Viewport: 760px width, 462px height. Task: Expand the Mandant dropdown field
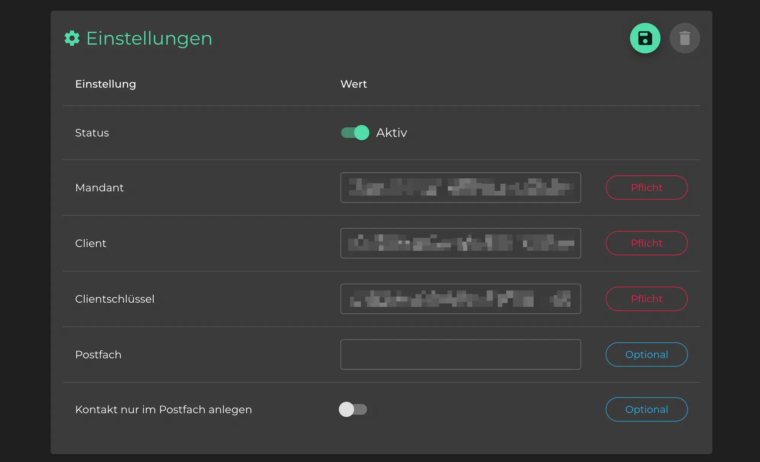click(460, 187)
